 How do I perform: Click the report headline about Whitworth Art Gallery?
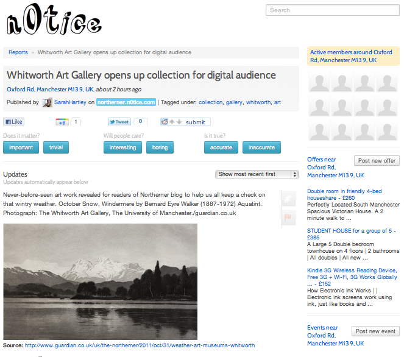point(141,75)
